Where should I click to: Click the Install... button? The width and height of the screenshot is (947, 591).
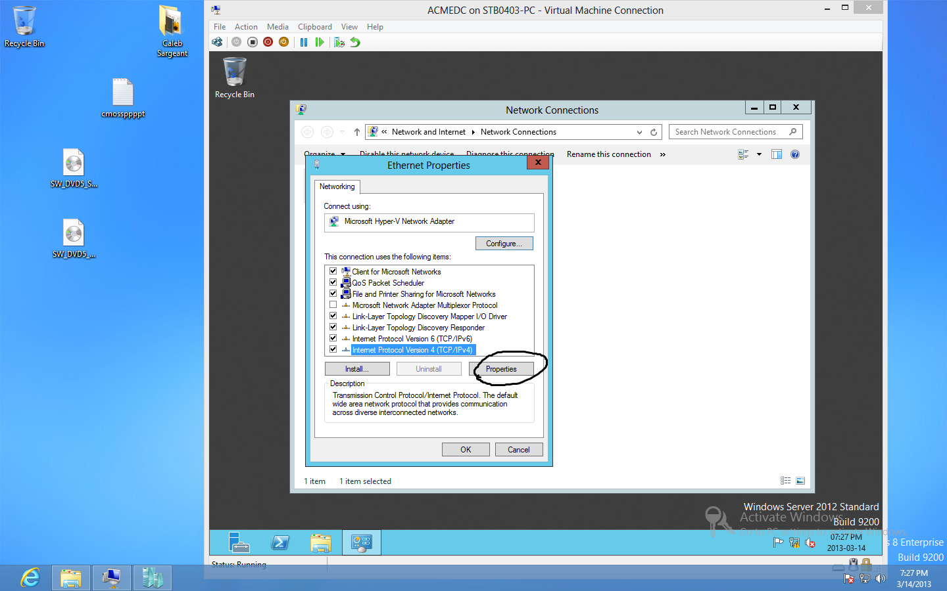pyautogui.click(x=357, y=369)
